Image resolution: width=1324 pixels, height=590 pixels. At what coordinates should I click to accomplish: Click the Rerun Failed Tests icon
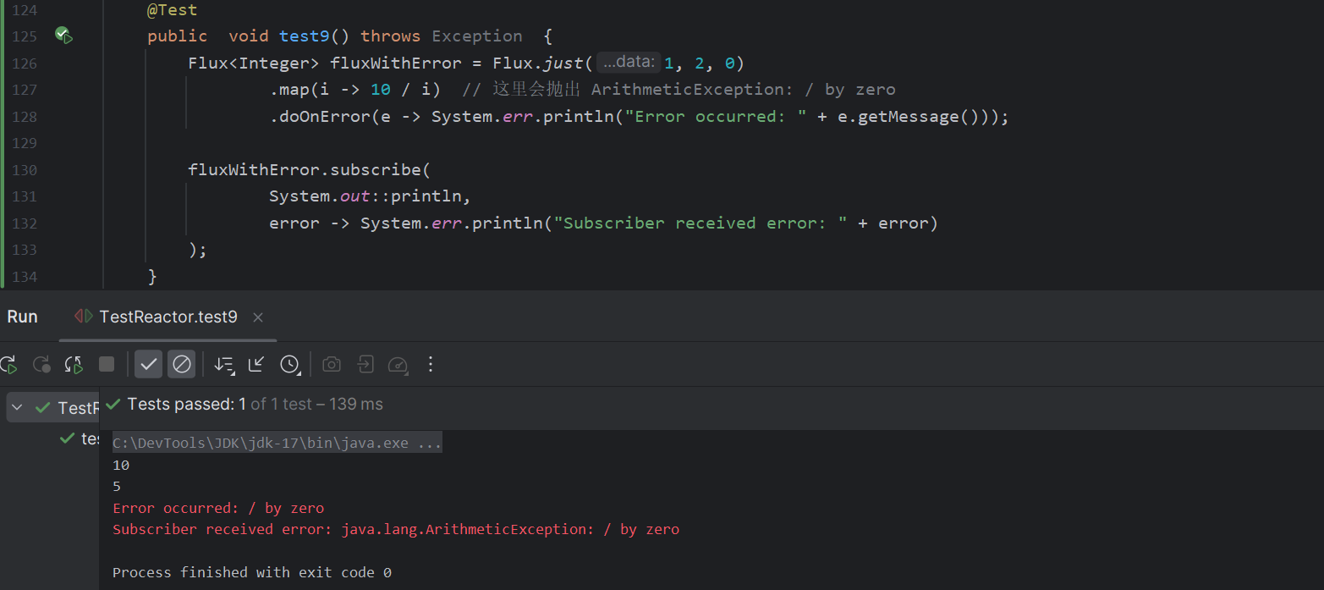point(41,365)
